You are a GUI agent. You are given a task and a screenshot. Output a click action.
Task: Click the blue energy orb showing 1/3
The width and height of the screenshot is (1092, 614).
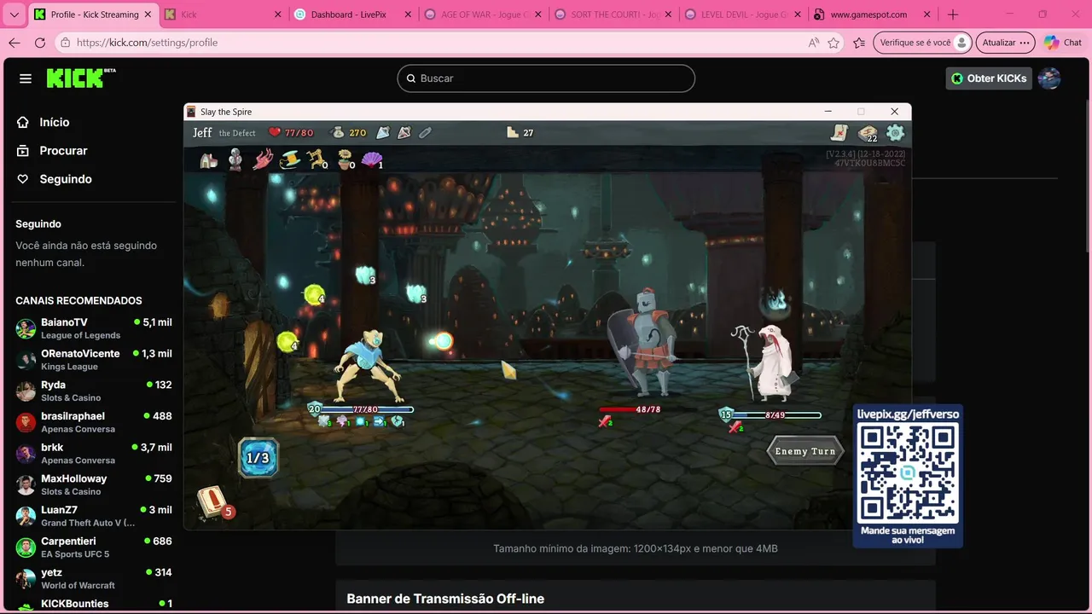258,458
